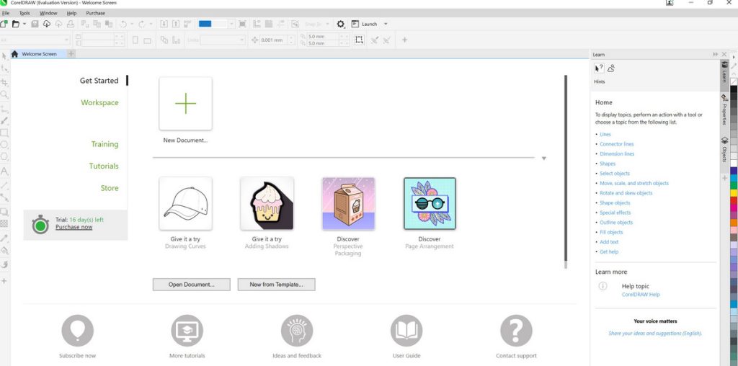Select the Freehand tool in toolbox

click(x=4, y=109)
